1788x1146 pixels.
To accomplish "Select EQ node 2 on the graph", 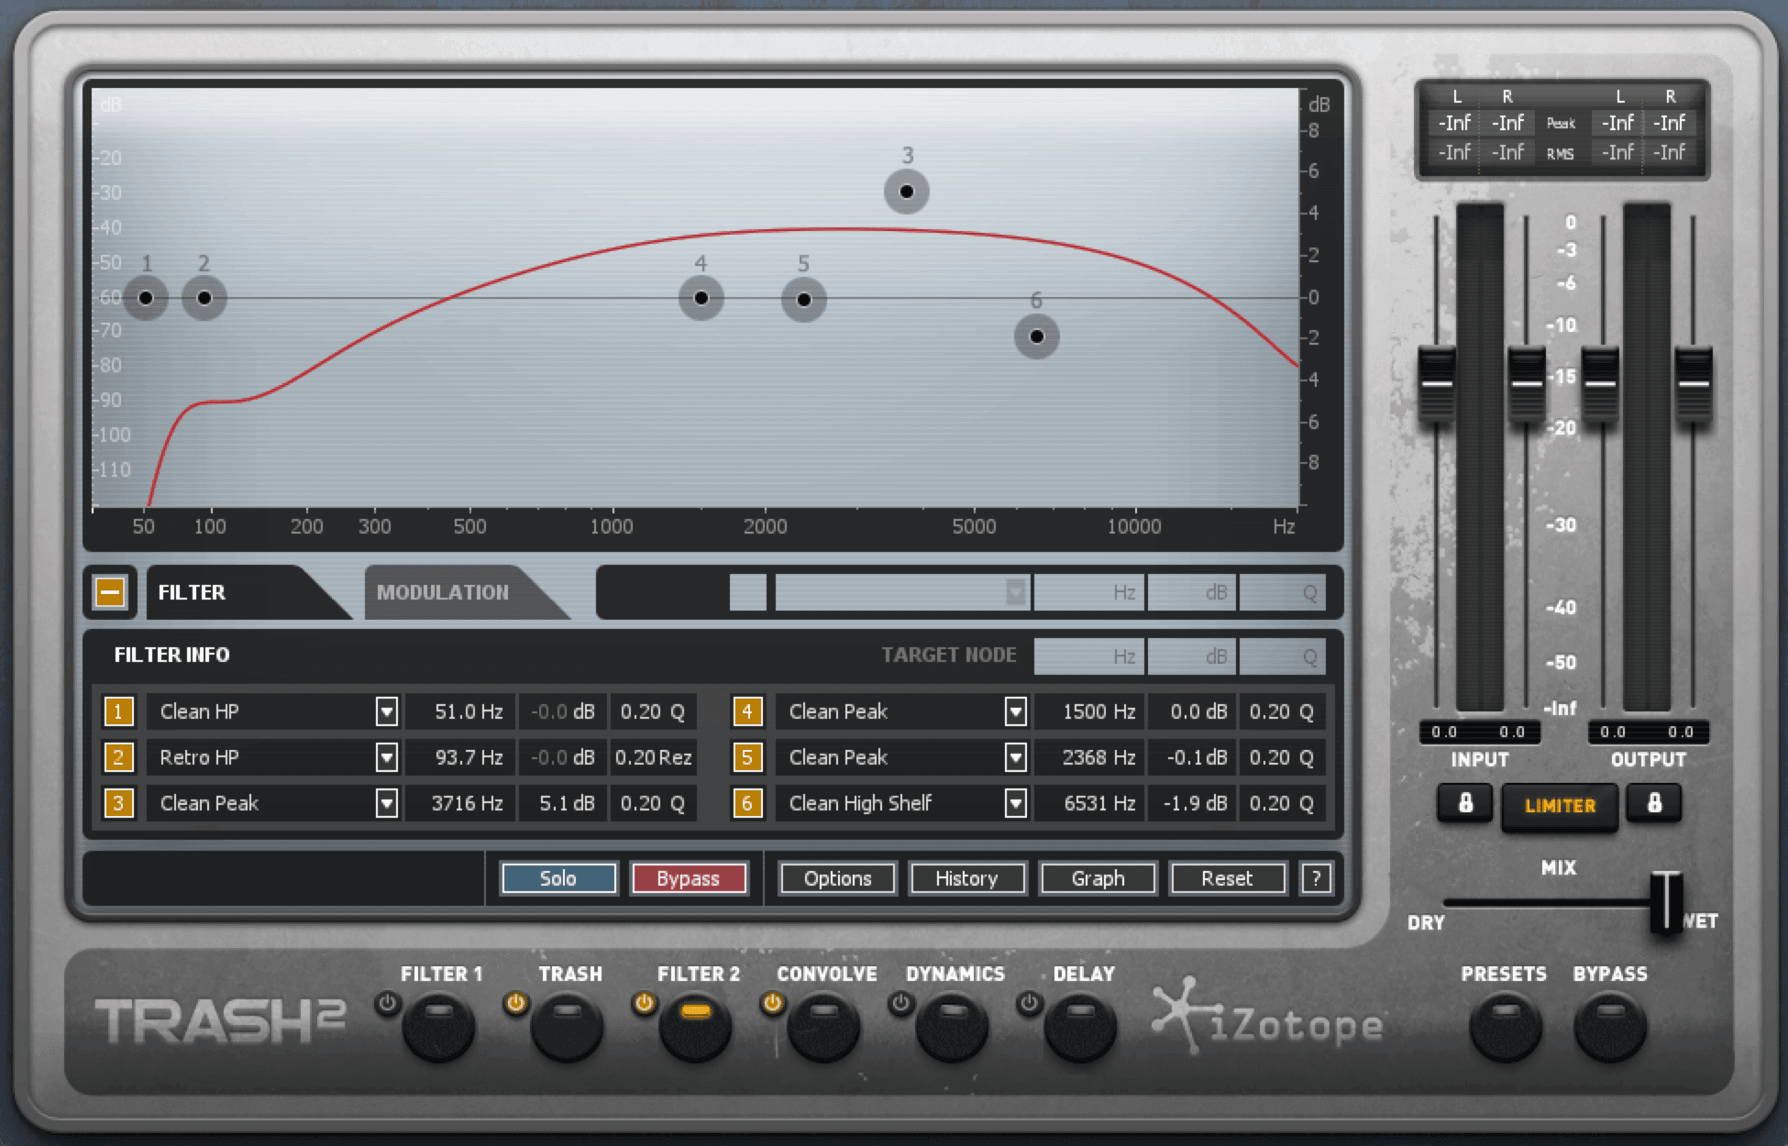I will coord(204,298).
